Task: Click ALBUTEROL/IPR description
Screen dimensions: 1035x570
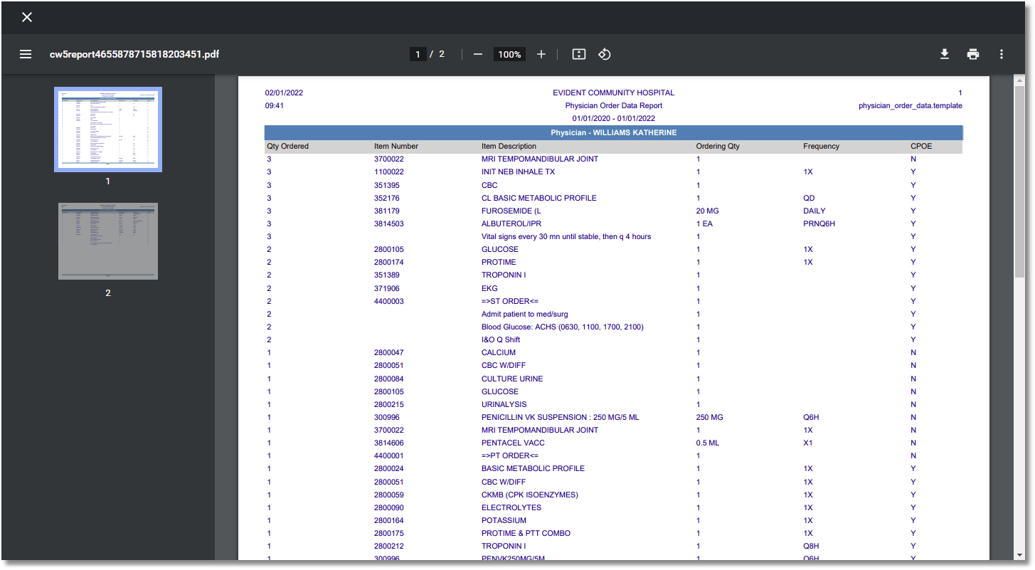Action: coord(512,223)
